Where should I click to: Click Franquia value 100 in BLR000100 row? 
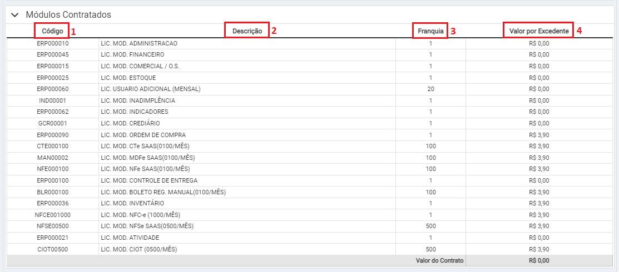(x=430, y=192)
